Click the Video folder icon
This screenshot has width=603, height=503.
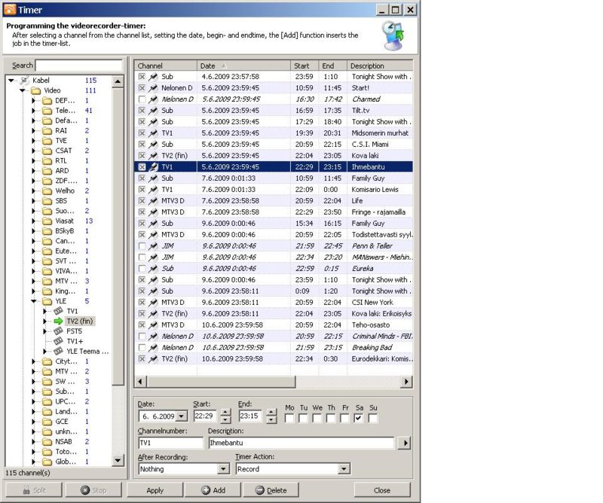pyautogui.click(x=35, y=90)
